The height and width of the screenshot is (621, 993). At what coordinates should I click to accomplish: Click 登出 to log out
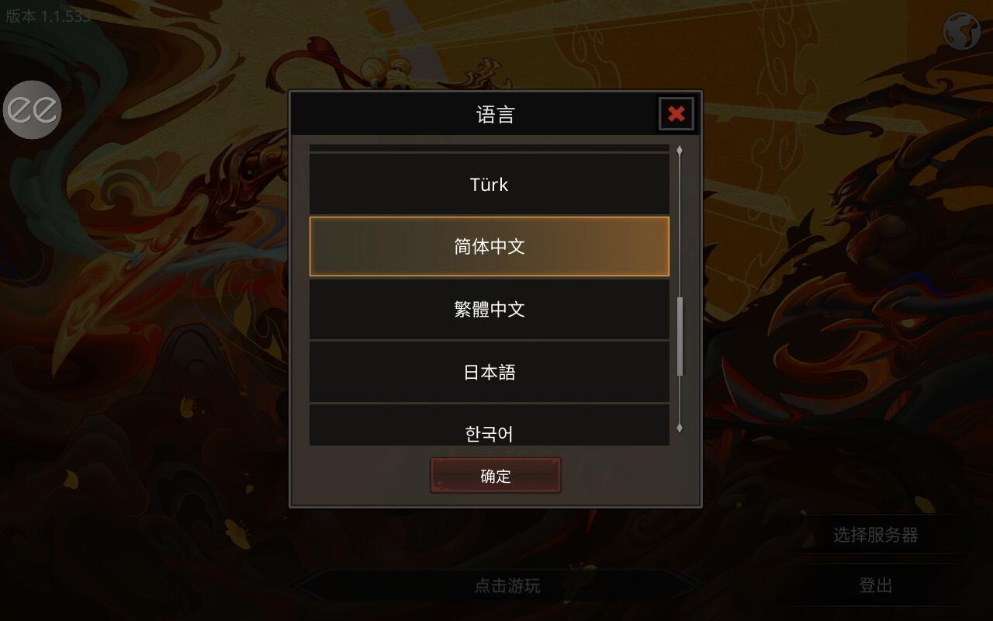[876, 585]
